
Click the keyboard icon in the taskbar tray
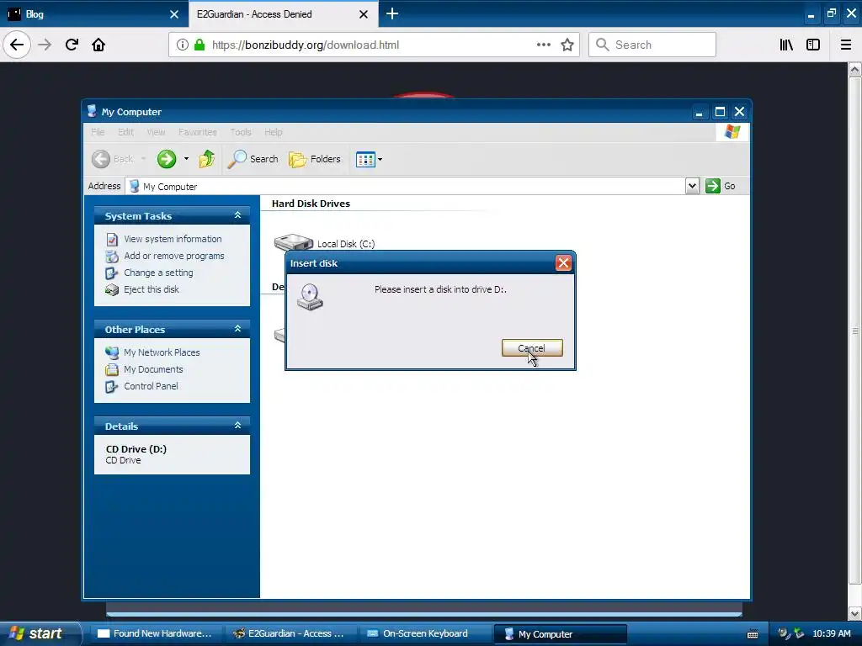[x=753, y=634]
